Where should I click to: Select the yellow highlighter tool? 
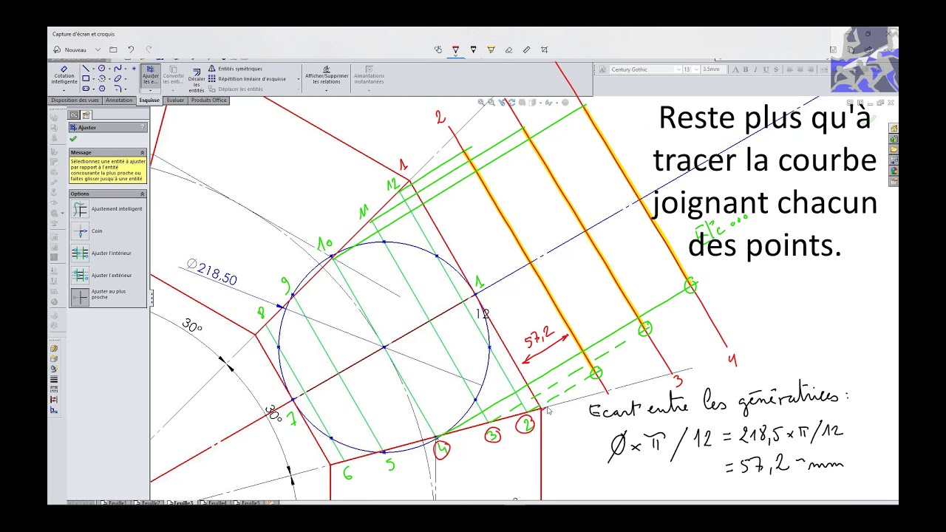pos(491,50)
